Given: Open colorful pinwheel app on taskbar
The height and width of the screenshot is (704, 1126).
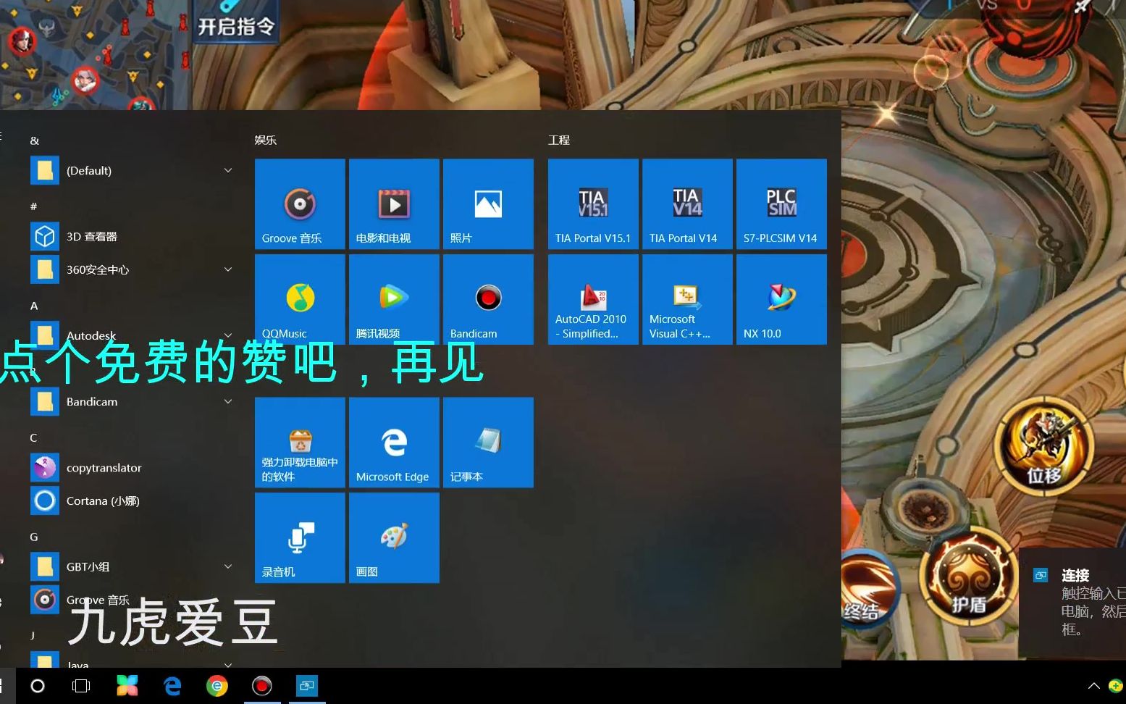Looking at the screenshot, I should pos(127,685).
